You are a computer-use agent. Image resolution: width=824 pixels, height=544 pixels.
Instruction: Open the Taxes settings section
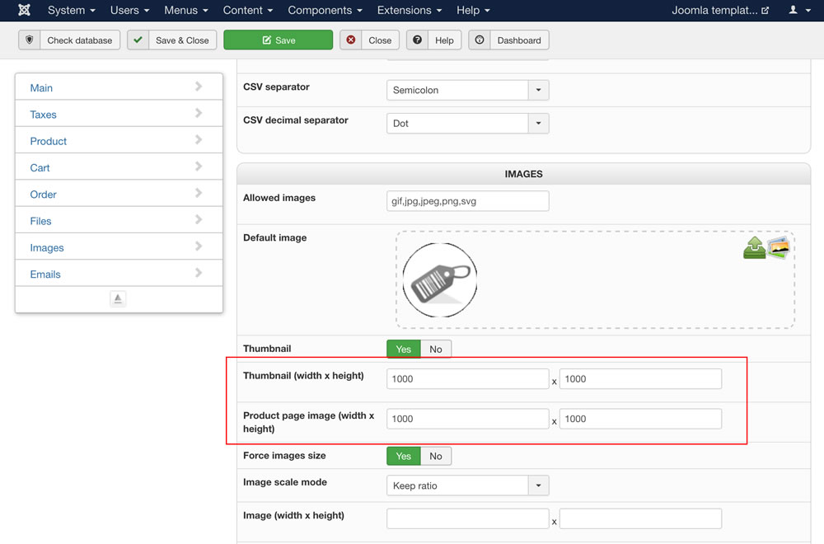point(119,115)
